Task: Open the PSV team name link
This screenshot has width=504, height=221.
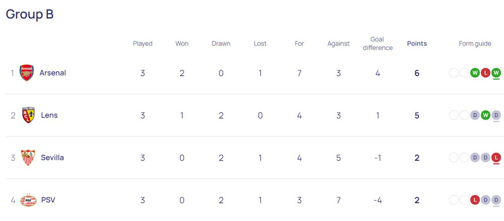Action: [x=48, y=200]
